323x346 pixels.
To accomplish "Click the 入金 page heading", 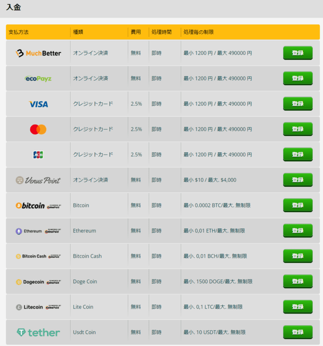I will click(x=13, y=7).
